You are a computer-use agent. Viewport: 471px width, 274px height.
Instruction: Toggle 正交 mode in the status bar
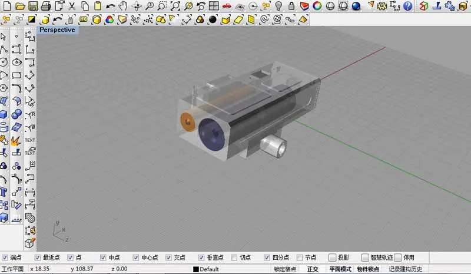313,269
